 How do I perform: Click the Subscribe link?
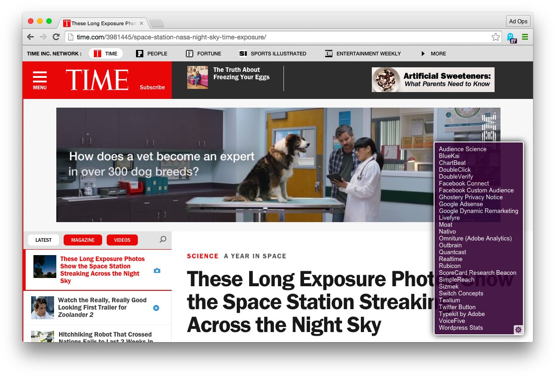click(x=152, y=87)
